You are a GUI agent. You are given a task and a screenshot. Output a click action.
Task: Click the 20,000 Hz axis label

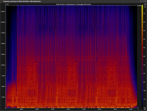(3, 22)
